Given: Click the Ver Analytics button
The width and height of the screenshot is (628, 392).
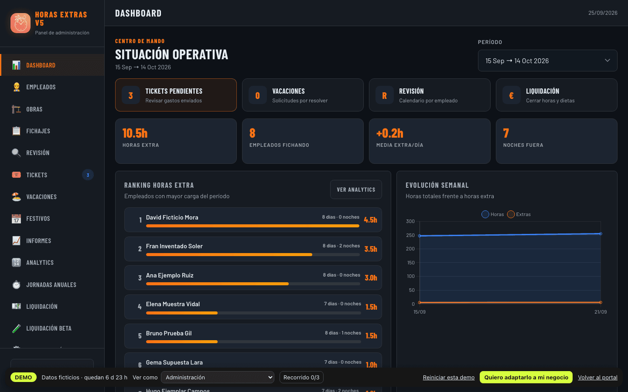Looking at the screenshot, I should point(356,189).
